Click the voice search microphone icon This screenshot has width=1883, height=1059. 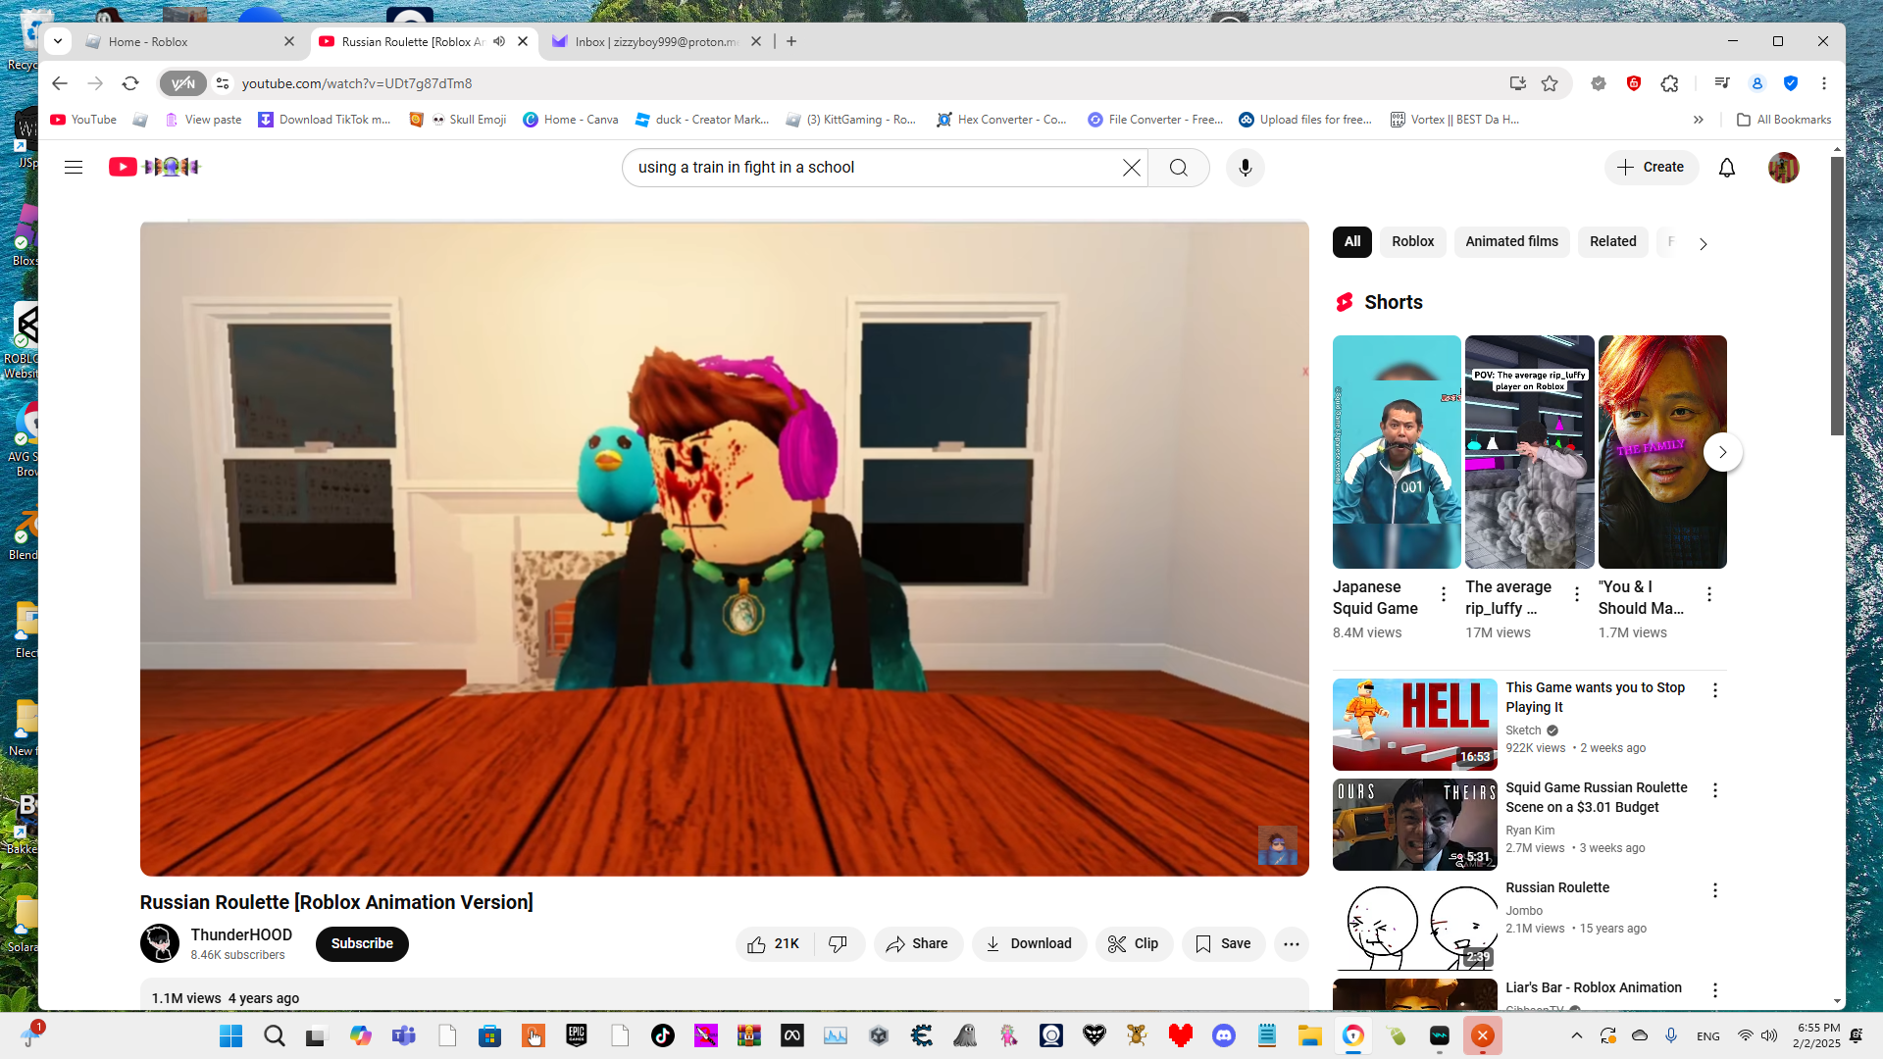click(1245, 168)
